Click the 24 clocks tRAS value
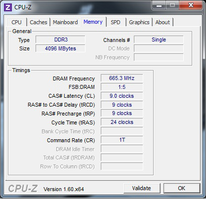 click(122, 122)
